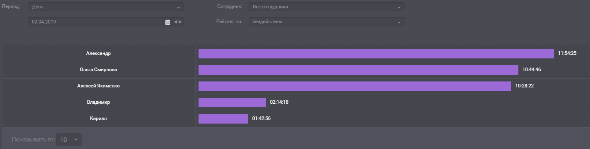Select employee Алексей Якименко
Screen dimensions: 590x149
(x=98, y=86)
